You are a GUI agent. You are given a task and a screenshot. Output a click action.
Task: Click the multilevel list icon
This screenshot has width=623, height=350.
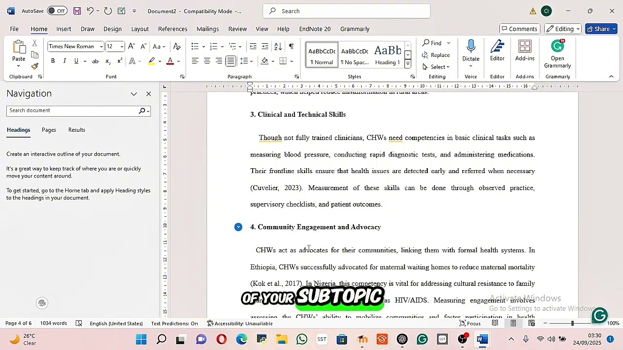coord(232,46)
